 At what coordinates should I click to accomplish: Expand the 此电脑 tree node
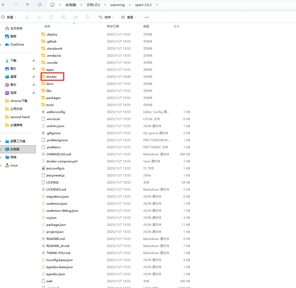coord(1,149)
